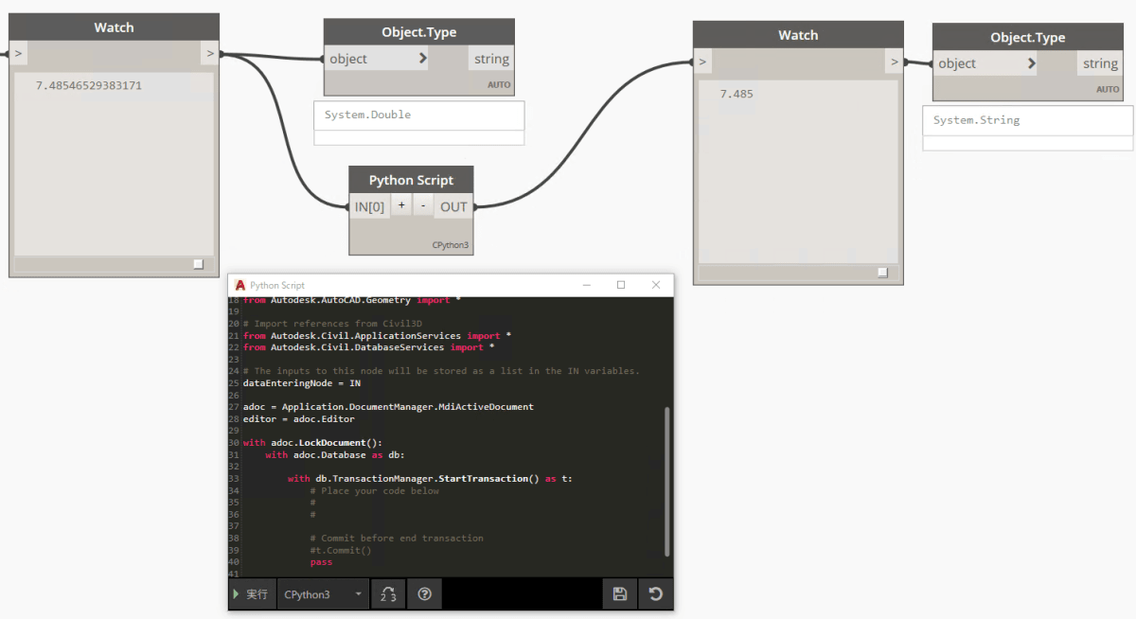Viewport: 1136px width, 619px height.
Task: Open Python editor help icon
Action: click(424, 594)
